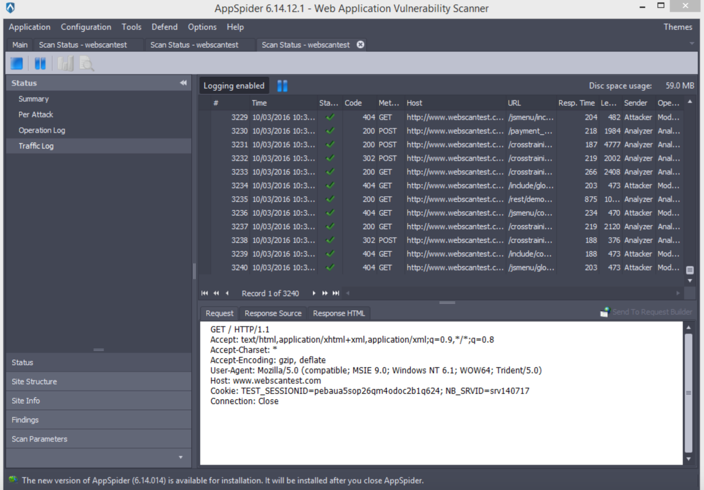Click Send To Request Builder
Image resolution: width=704 pixels, height=490 pixels.
coord(646,312)
